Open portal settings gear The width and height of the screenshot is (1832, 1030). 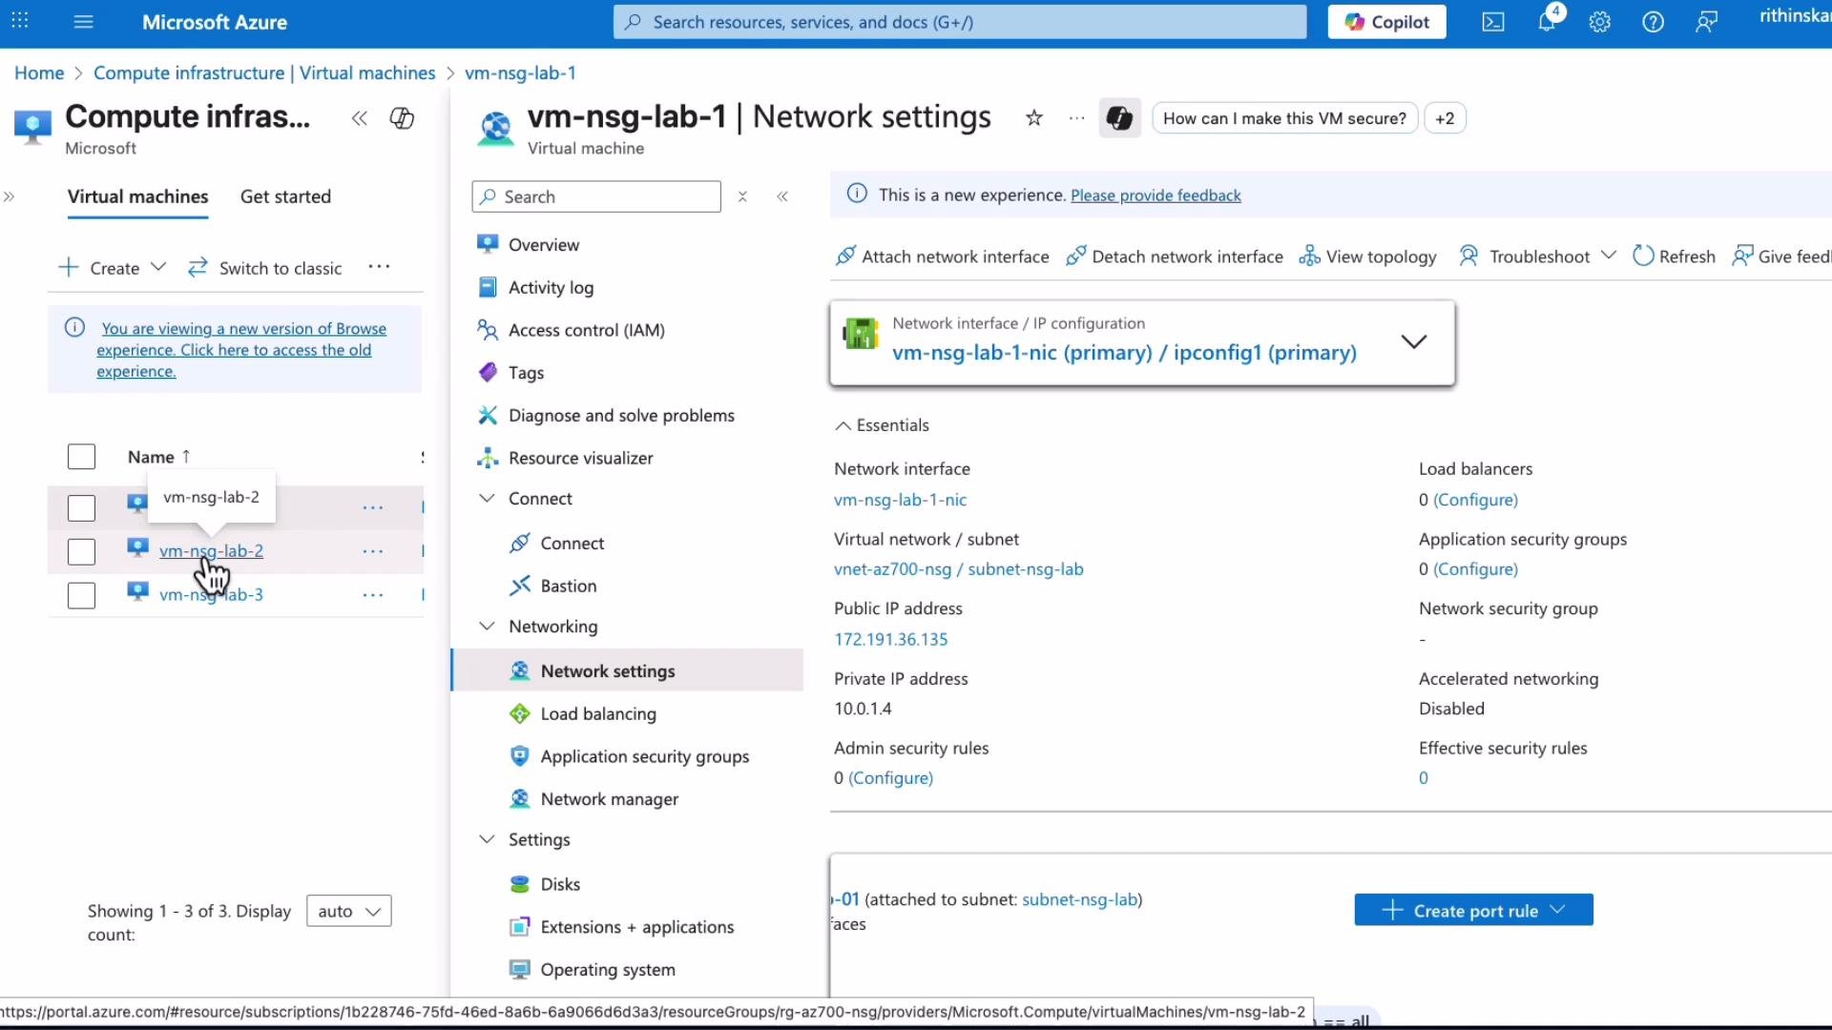pos(1600,22)
